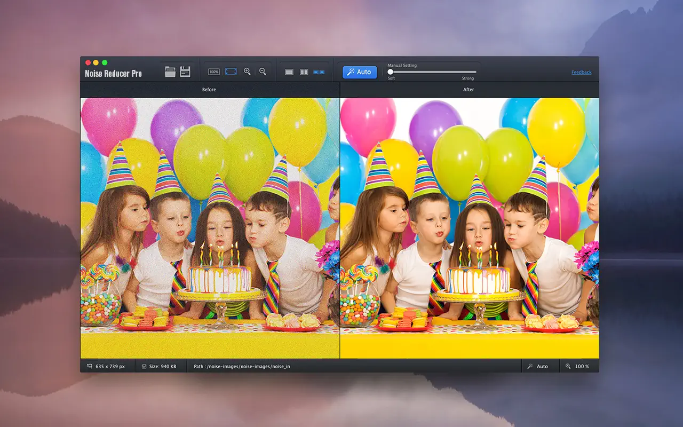Select side-by-side before/after view mode
Image resolution: width=683 pixels, height=427 pixels.
tap(319, 72)
